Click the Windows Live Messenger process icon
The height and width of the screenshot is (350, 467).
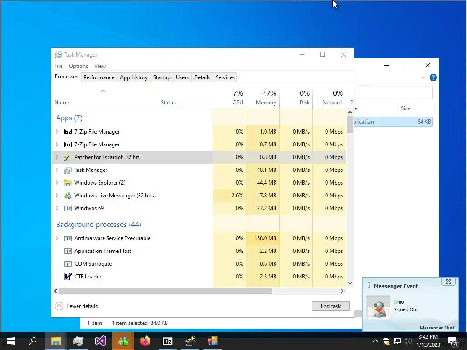pyautogui.click(x=68, y=196)
